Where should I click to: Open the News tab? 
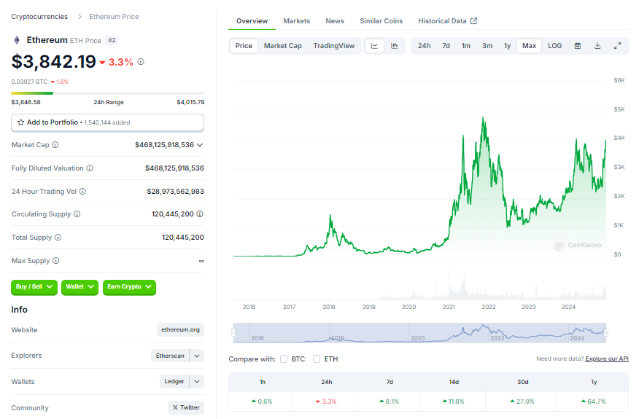click(x=335, y=20)
